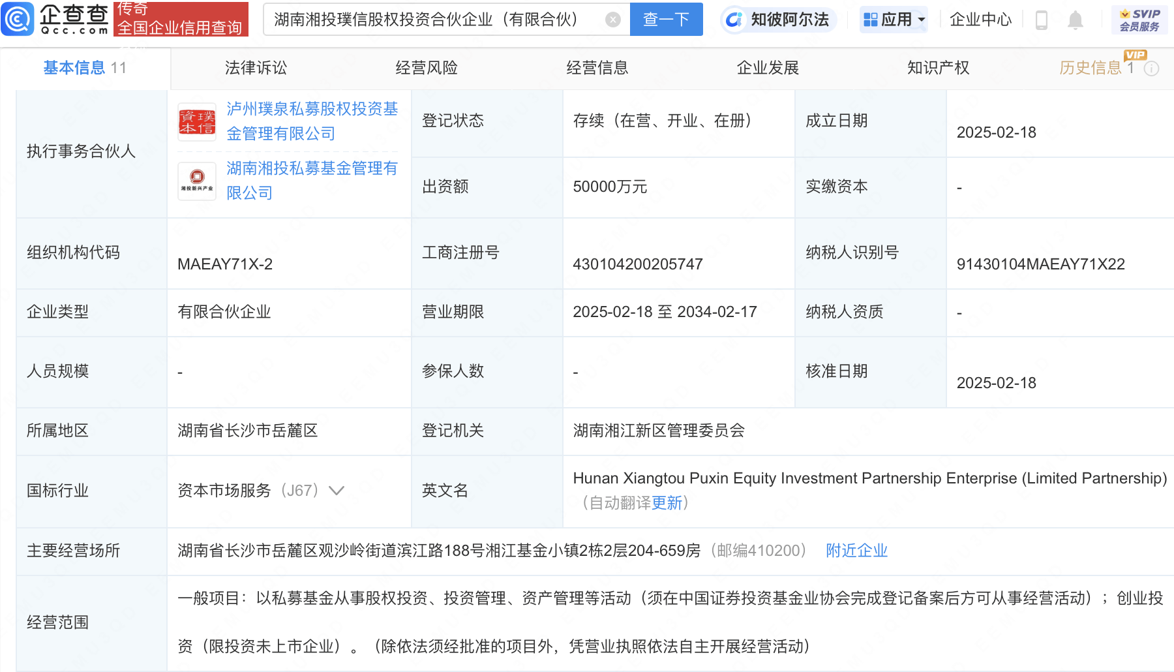
Task: Switch to the 法律诉讼 tab
Action: 256,68
